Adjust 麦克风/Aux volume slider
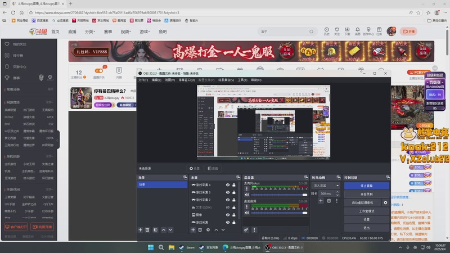 click(280, 195)
